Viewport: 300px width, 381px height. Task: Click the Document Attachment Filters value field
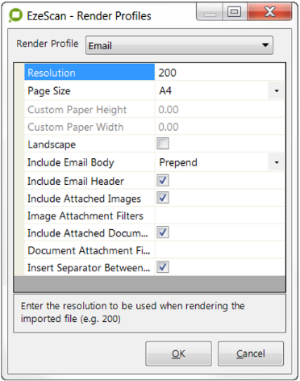coord(219,250)
